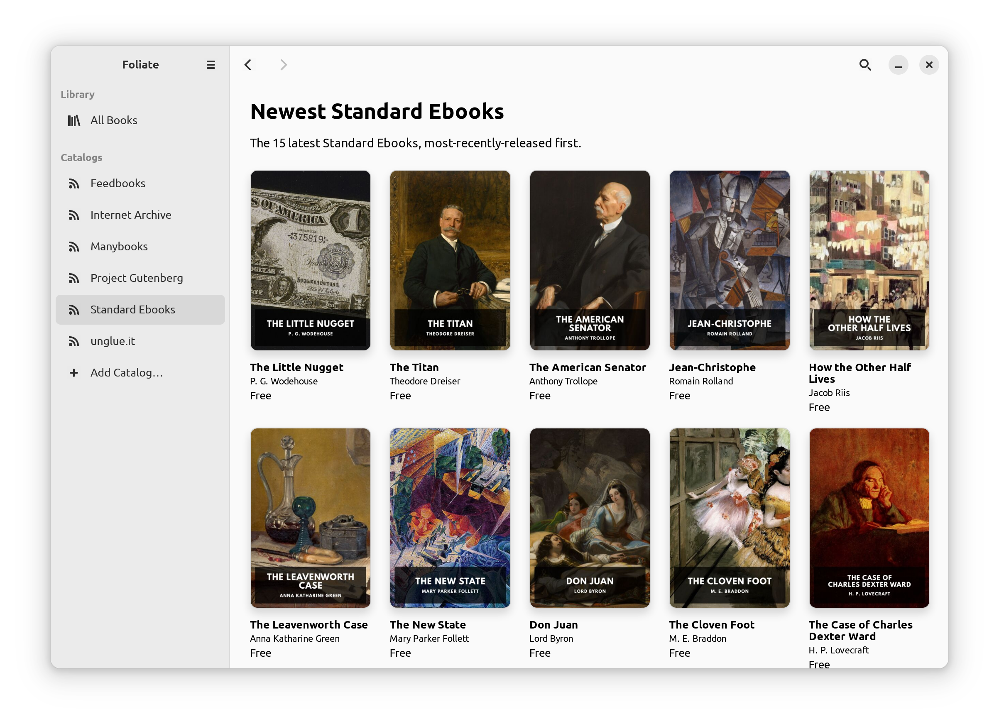The image size is (999, 724).
Task: Click the unglue.it feed icon
Action: point(73,341)
